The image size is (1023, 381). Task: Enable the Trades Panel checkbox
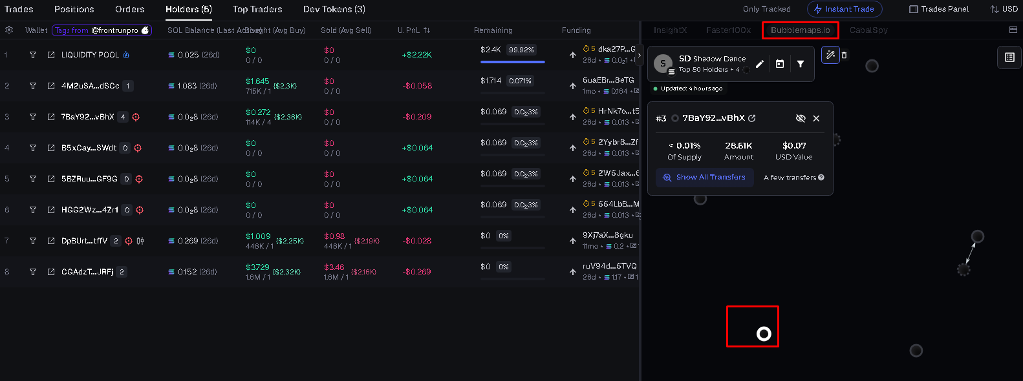pos(914,9)
